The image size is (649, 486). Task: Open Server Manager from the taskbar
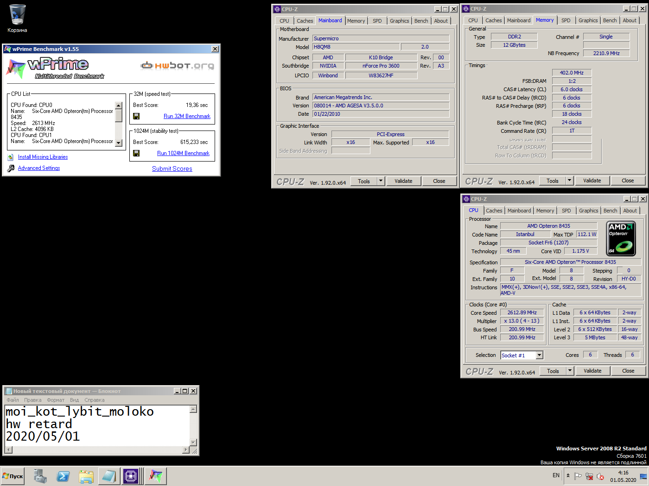click(40, 476)
